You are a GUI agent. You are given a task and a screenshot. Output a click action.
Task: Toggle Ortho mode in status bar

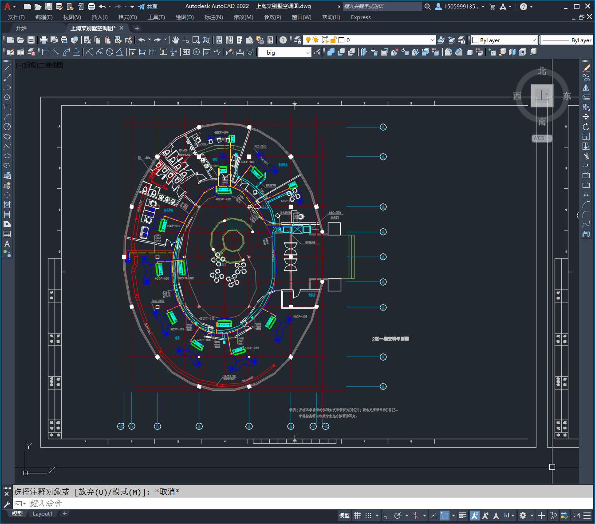tap(387, 516)
